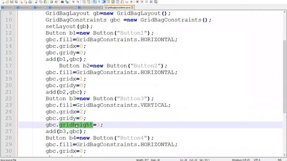This screenshot has height=161, width=287.
Task: Click the Paste toolbar icon
Action: click(45, 2)
